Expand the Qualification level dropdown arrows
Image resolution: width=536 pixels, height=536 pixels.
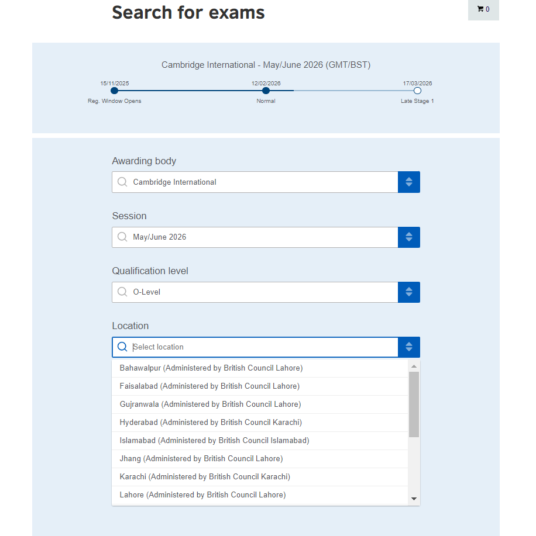coord(409,292)
